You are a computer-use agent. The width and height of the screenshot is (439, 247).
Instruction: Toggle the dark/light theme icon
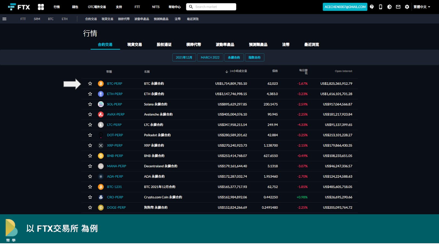[389, 7]
